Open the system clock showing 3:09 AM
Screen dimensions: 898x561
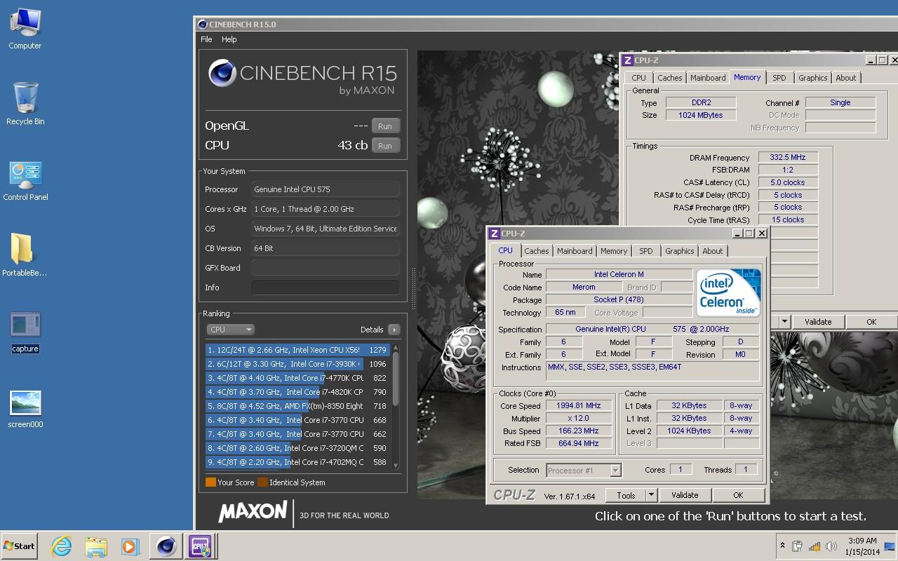pyautogui.click(x=862, y=546)
